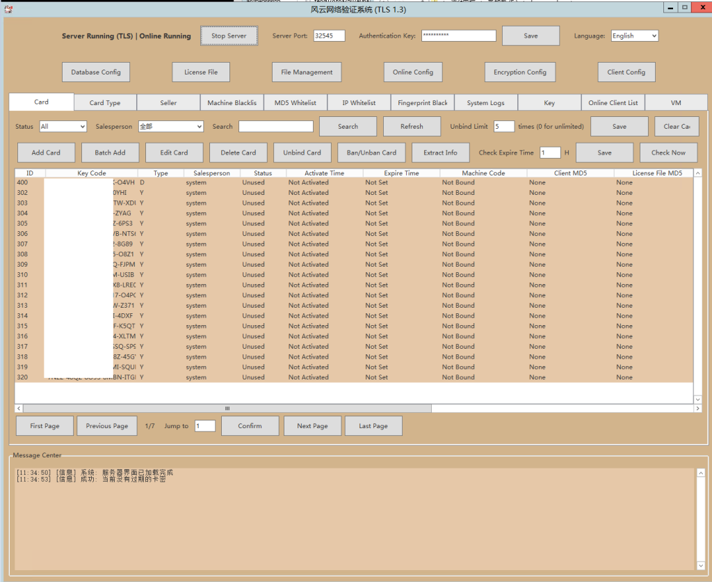
Task: Go to Next Page of cards
Action: pos(312,426)
